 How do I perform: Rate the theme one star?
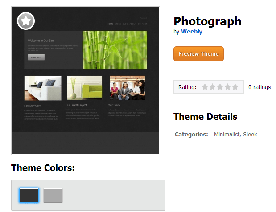click(205, 87)
